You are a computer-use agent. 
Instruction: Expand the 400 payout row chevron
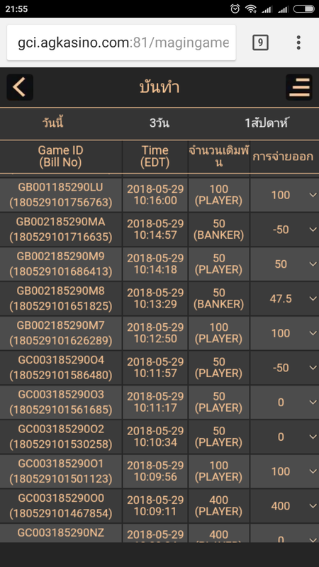point(313,506)
